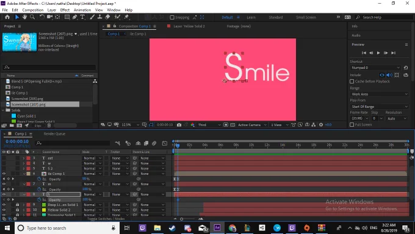Select the Eraser tool

click(x=107, y=17)
